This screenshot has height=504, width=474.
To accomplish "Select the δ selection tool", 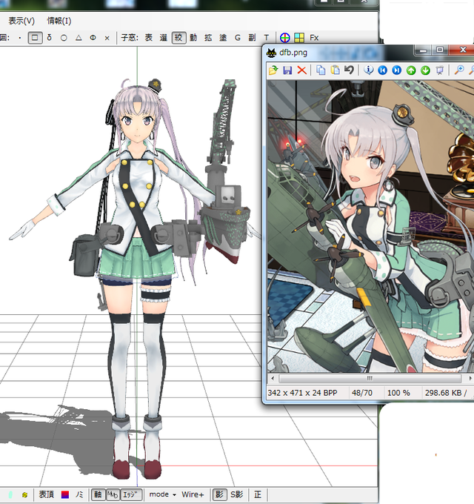I will (49, 38).
